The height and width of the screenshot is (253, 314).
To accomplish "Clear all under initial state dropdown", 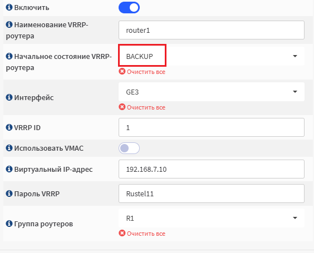I will (142, 72).
